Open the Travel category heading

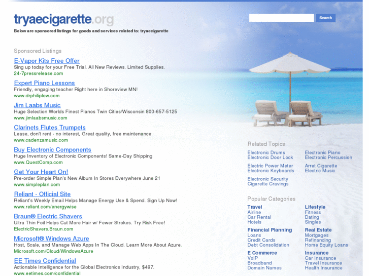coord(255,207)
